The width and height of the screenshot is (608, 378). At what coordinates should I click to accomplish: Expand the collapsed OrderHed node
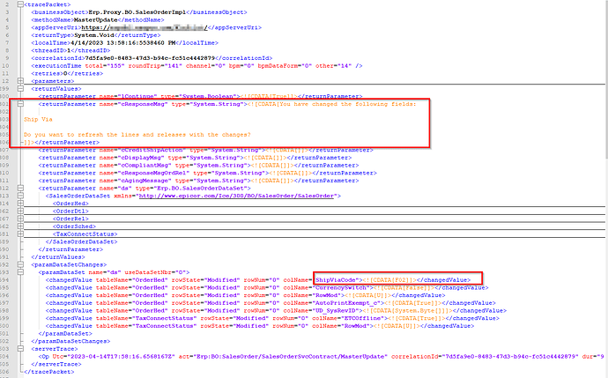click(20, 204)
